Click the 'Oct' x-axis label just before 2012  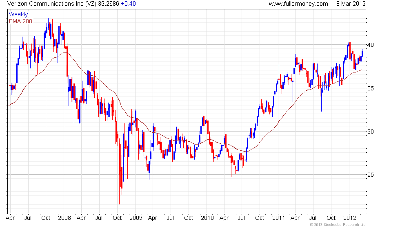point(331,218)
